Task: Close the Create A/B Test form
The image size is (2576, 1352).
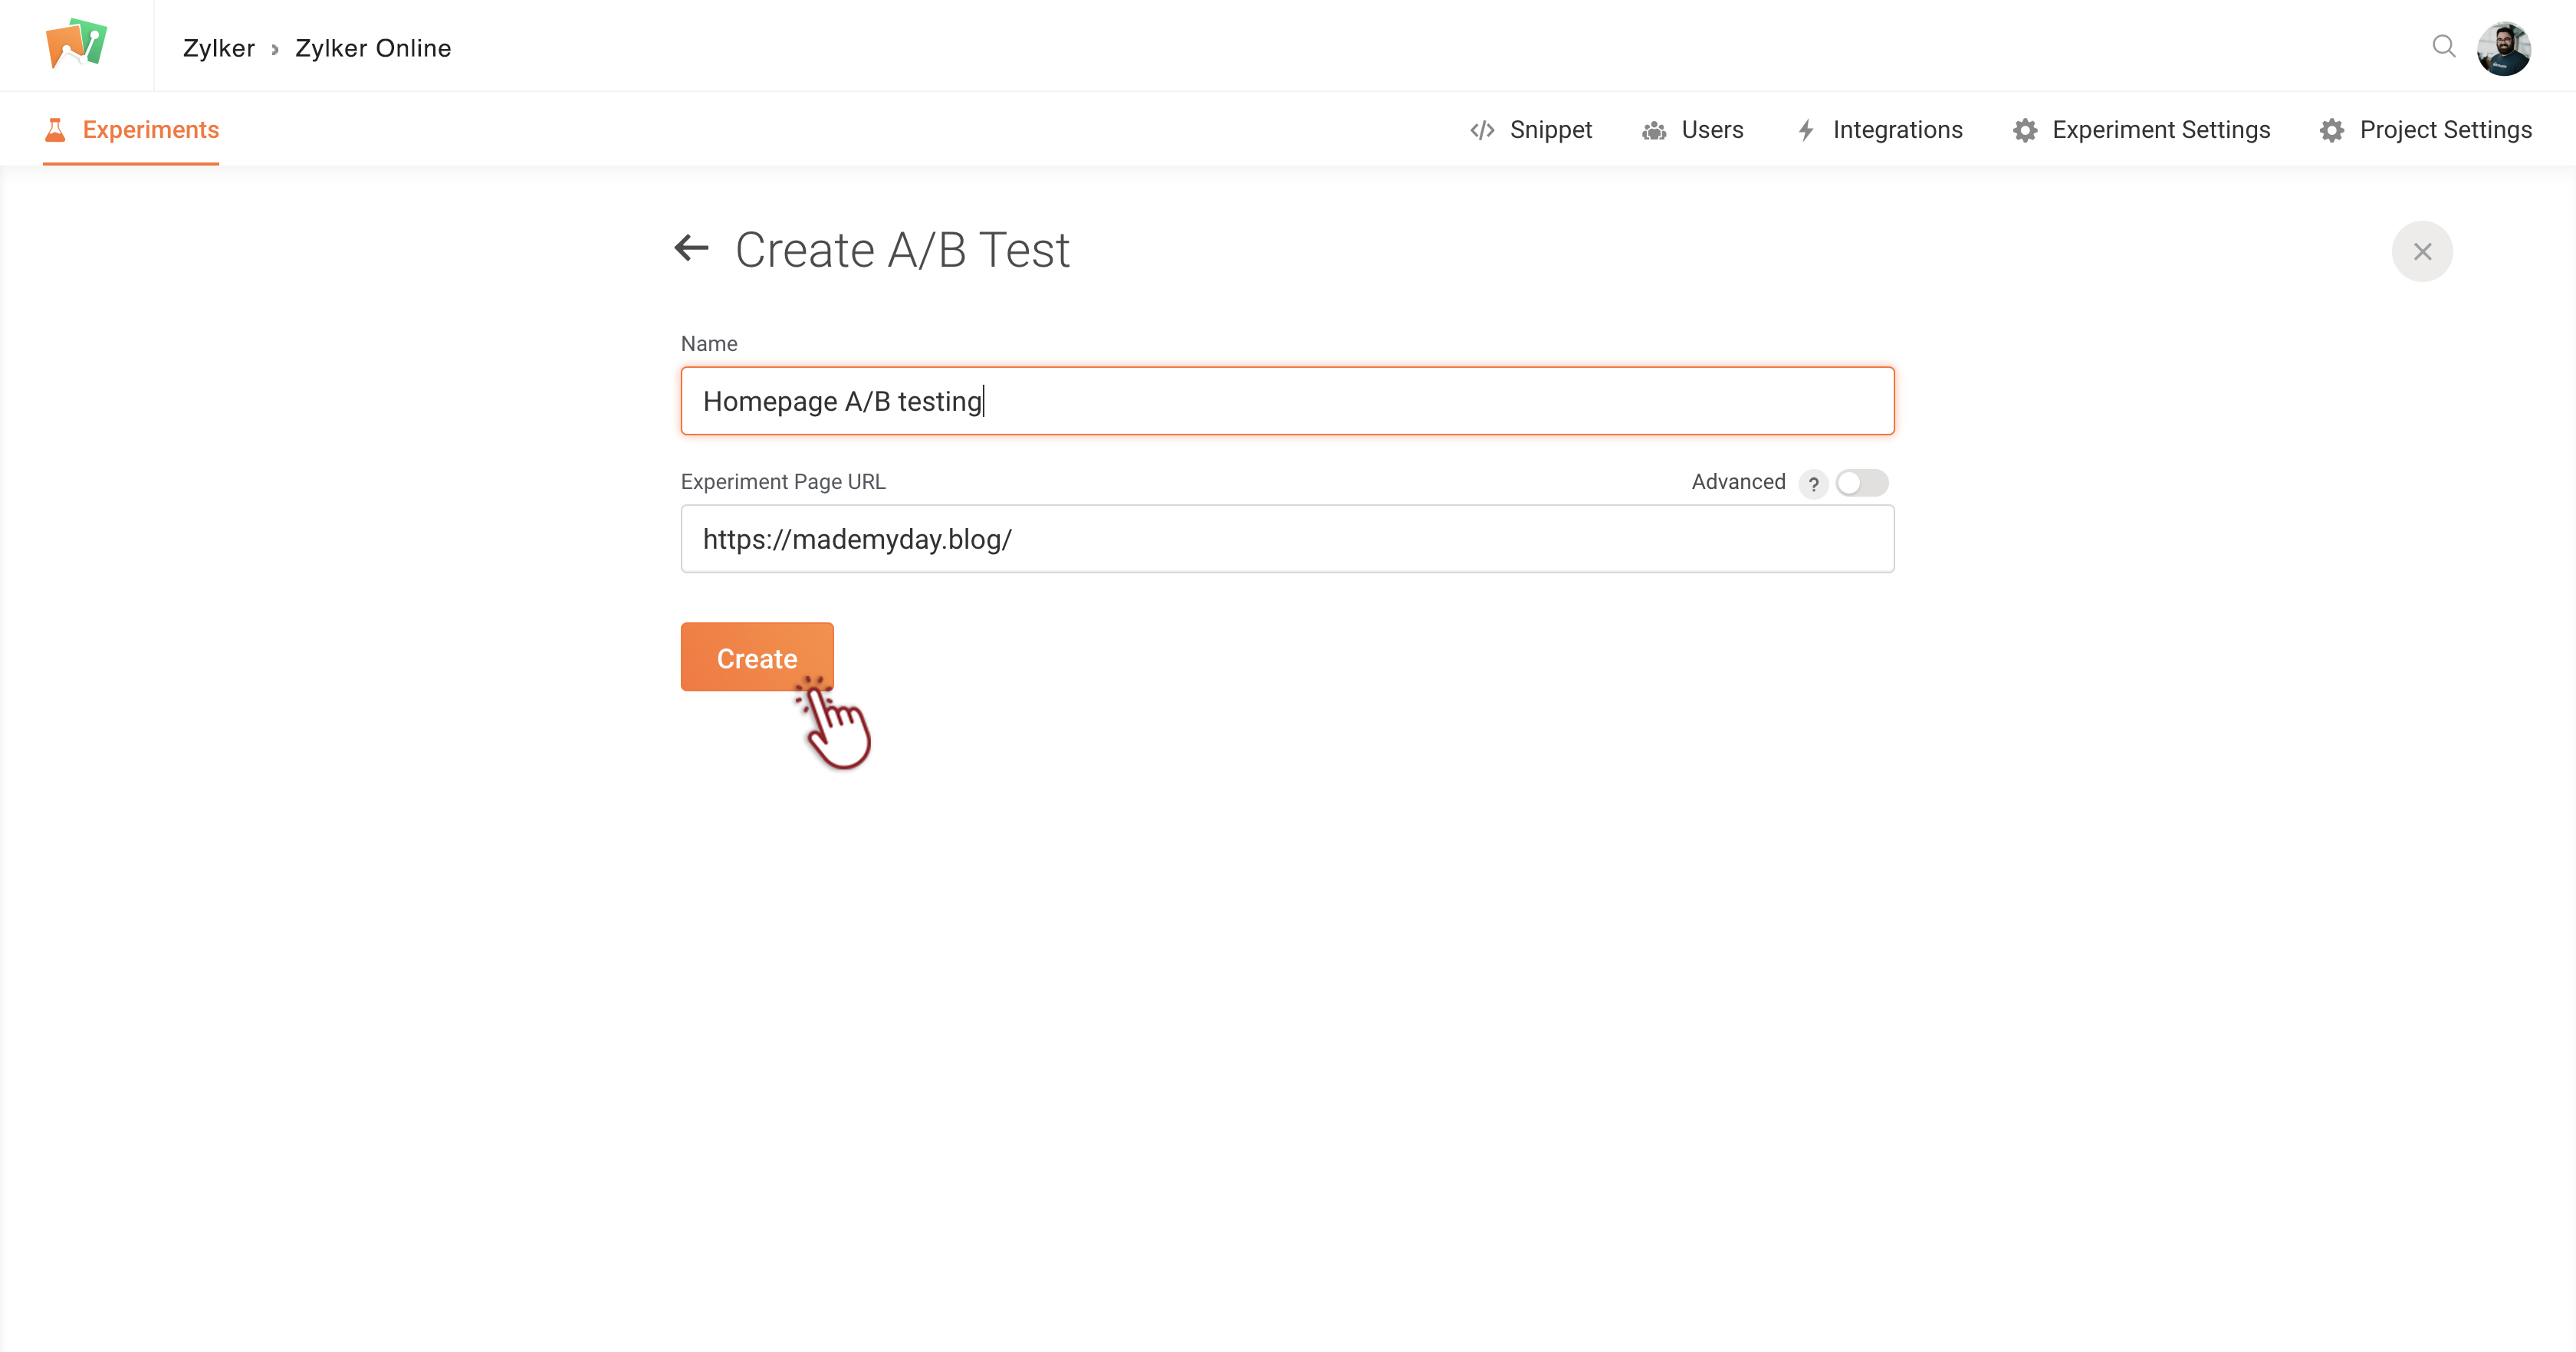Action: (2421, 251)
